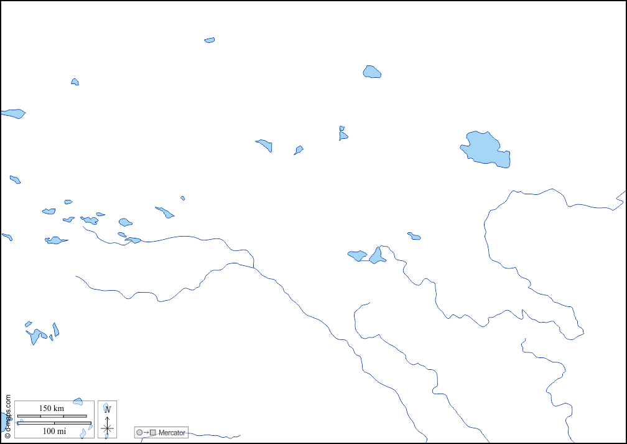Click the circle icon beside Mercator label
This screenshot has width=627, height=444.
[139, 432]
